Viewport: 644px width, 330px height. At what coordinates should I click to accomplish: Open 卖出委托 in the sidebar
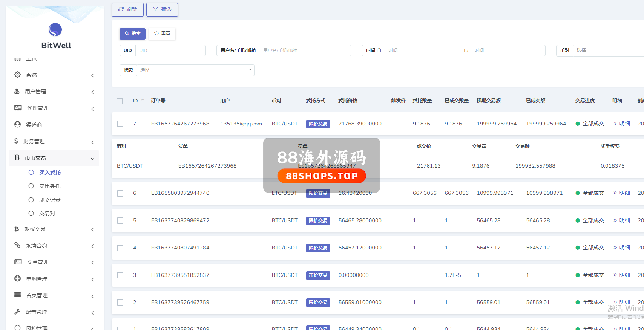coord(50,186)
